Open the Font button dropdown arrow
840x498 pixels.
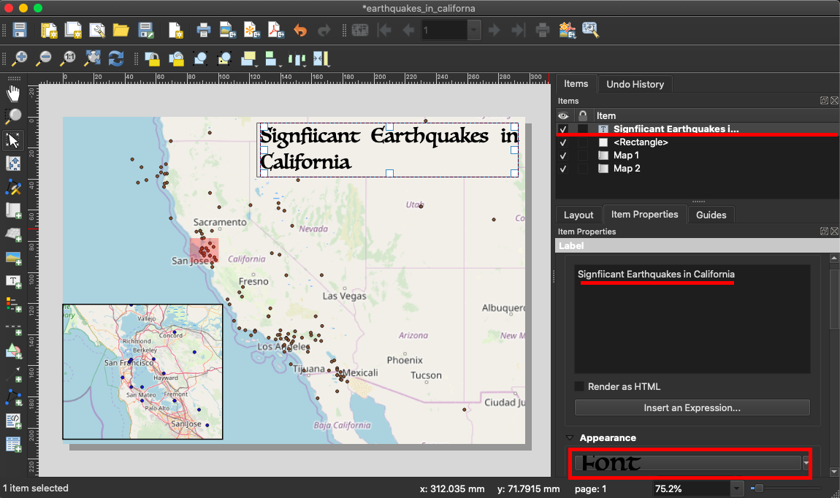pos(806,463)
